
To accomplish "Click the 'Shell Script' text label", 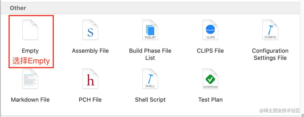I will (150, 100).
